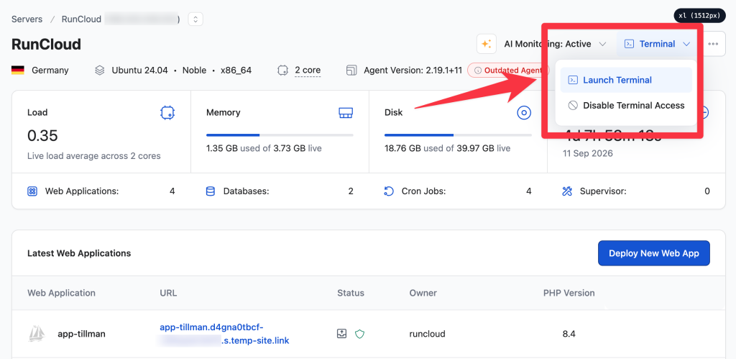Click the app-tillman green shield icon
The image size is (736, 359).
click(x=359, y=334)
